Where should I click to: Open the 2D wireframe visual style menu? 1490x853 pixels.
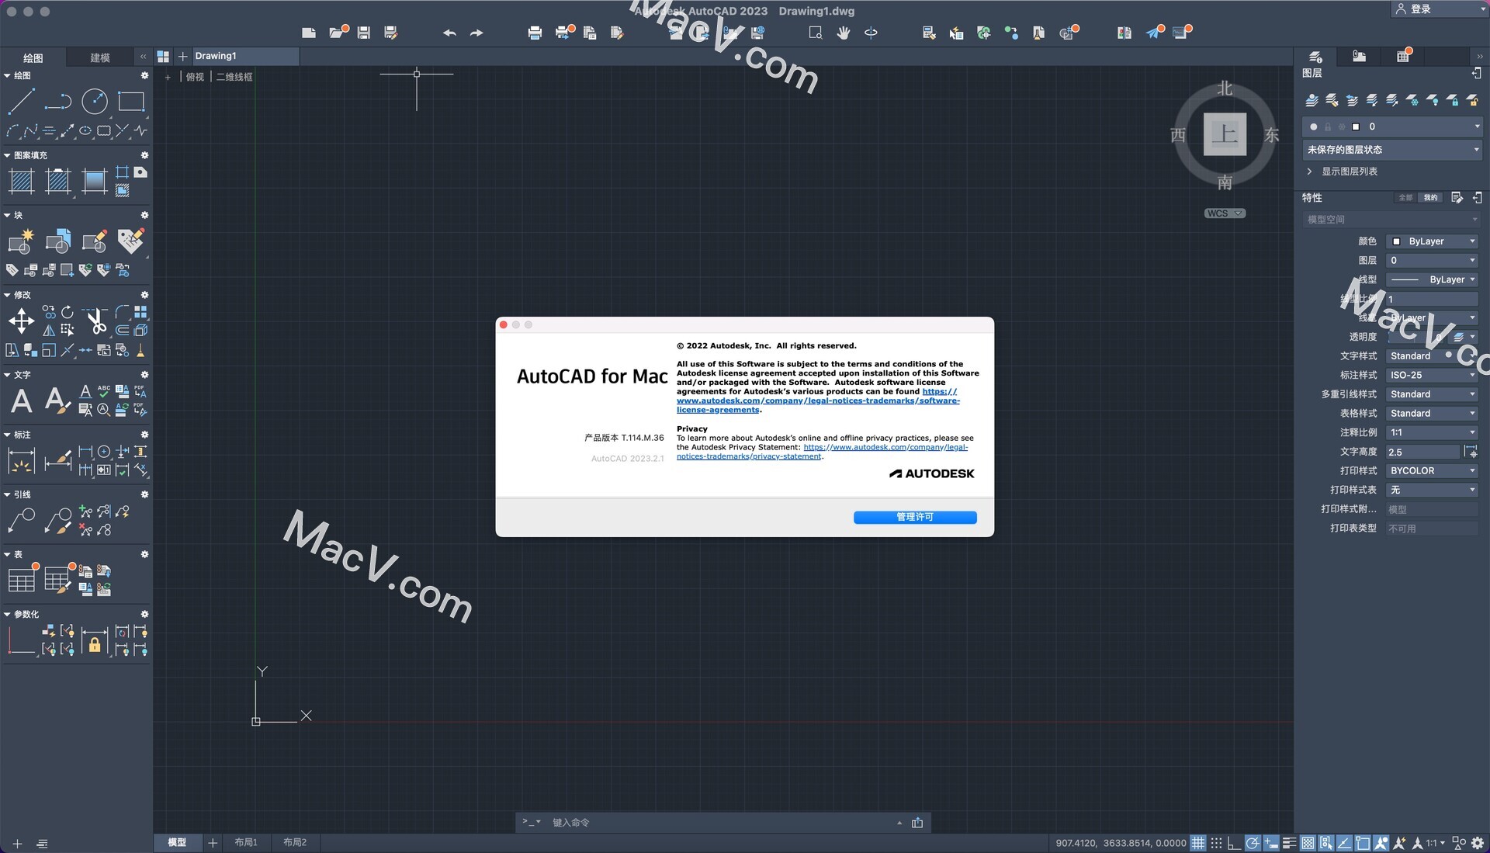coord(234,77)
